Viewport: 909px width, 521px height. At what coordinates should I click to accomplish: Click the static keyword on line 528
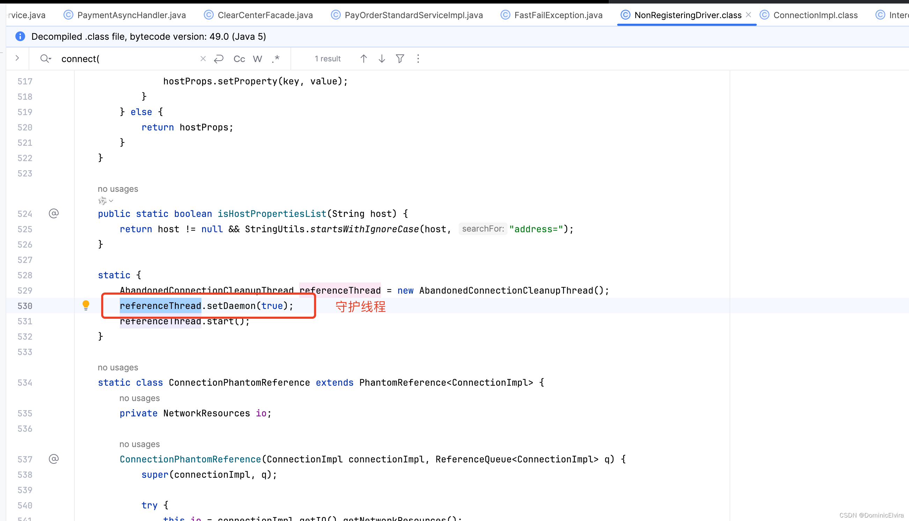click(x=114, y=275)
